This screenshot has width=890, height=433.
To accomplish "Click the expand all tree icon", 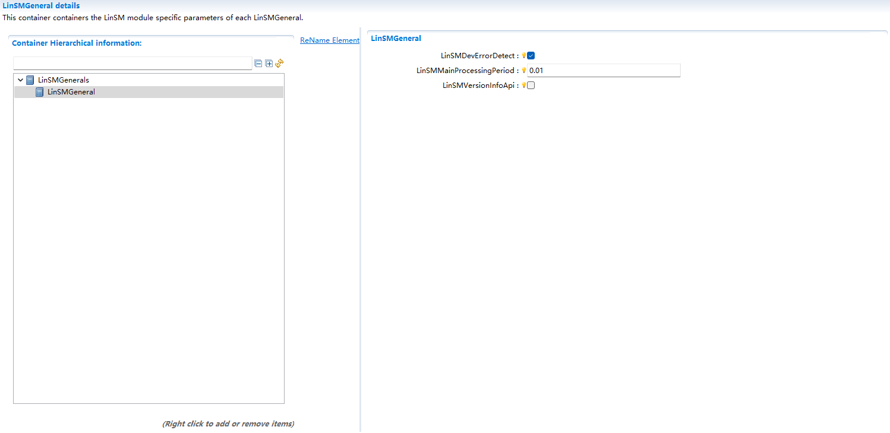I will pos(269,64).
